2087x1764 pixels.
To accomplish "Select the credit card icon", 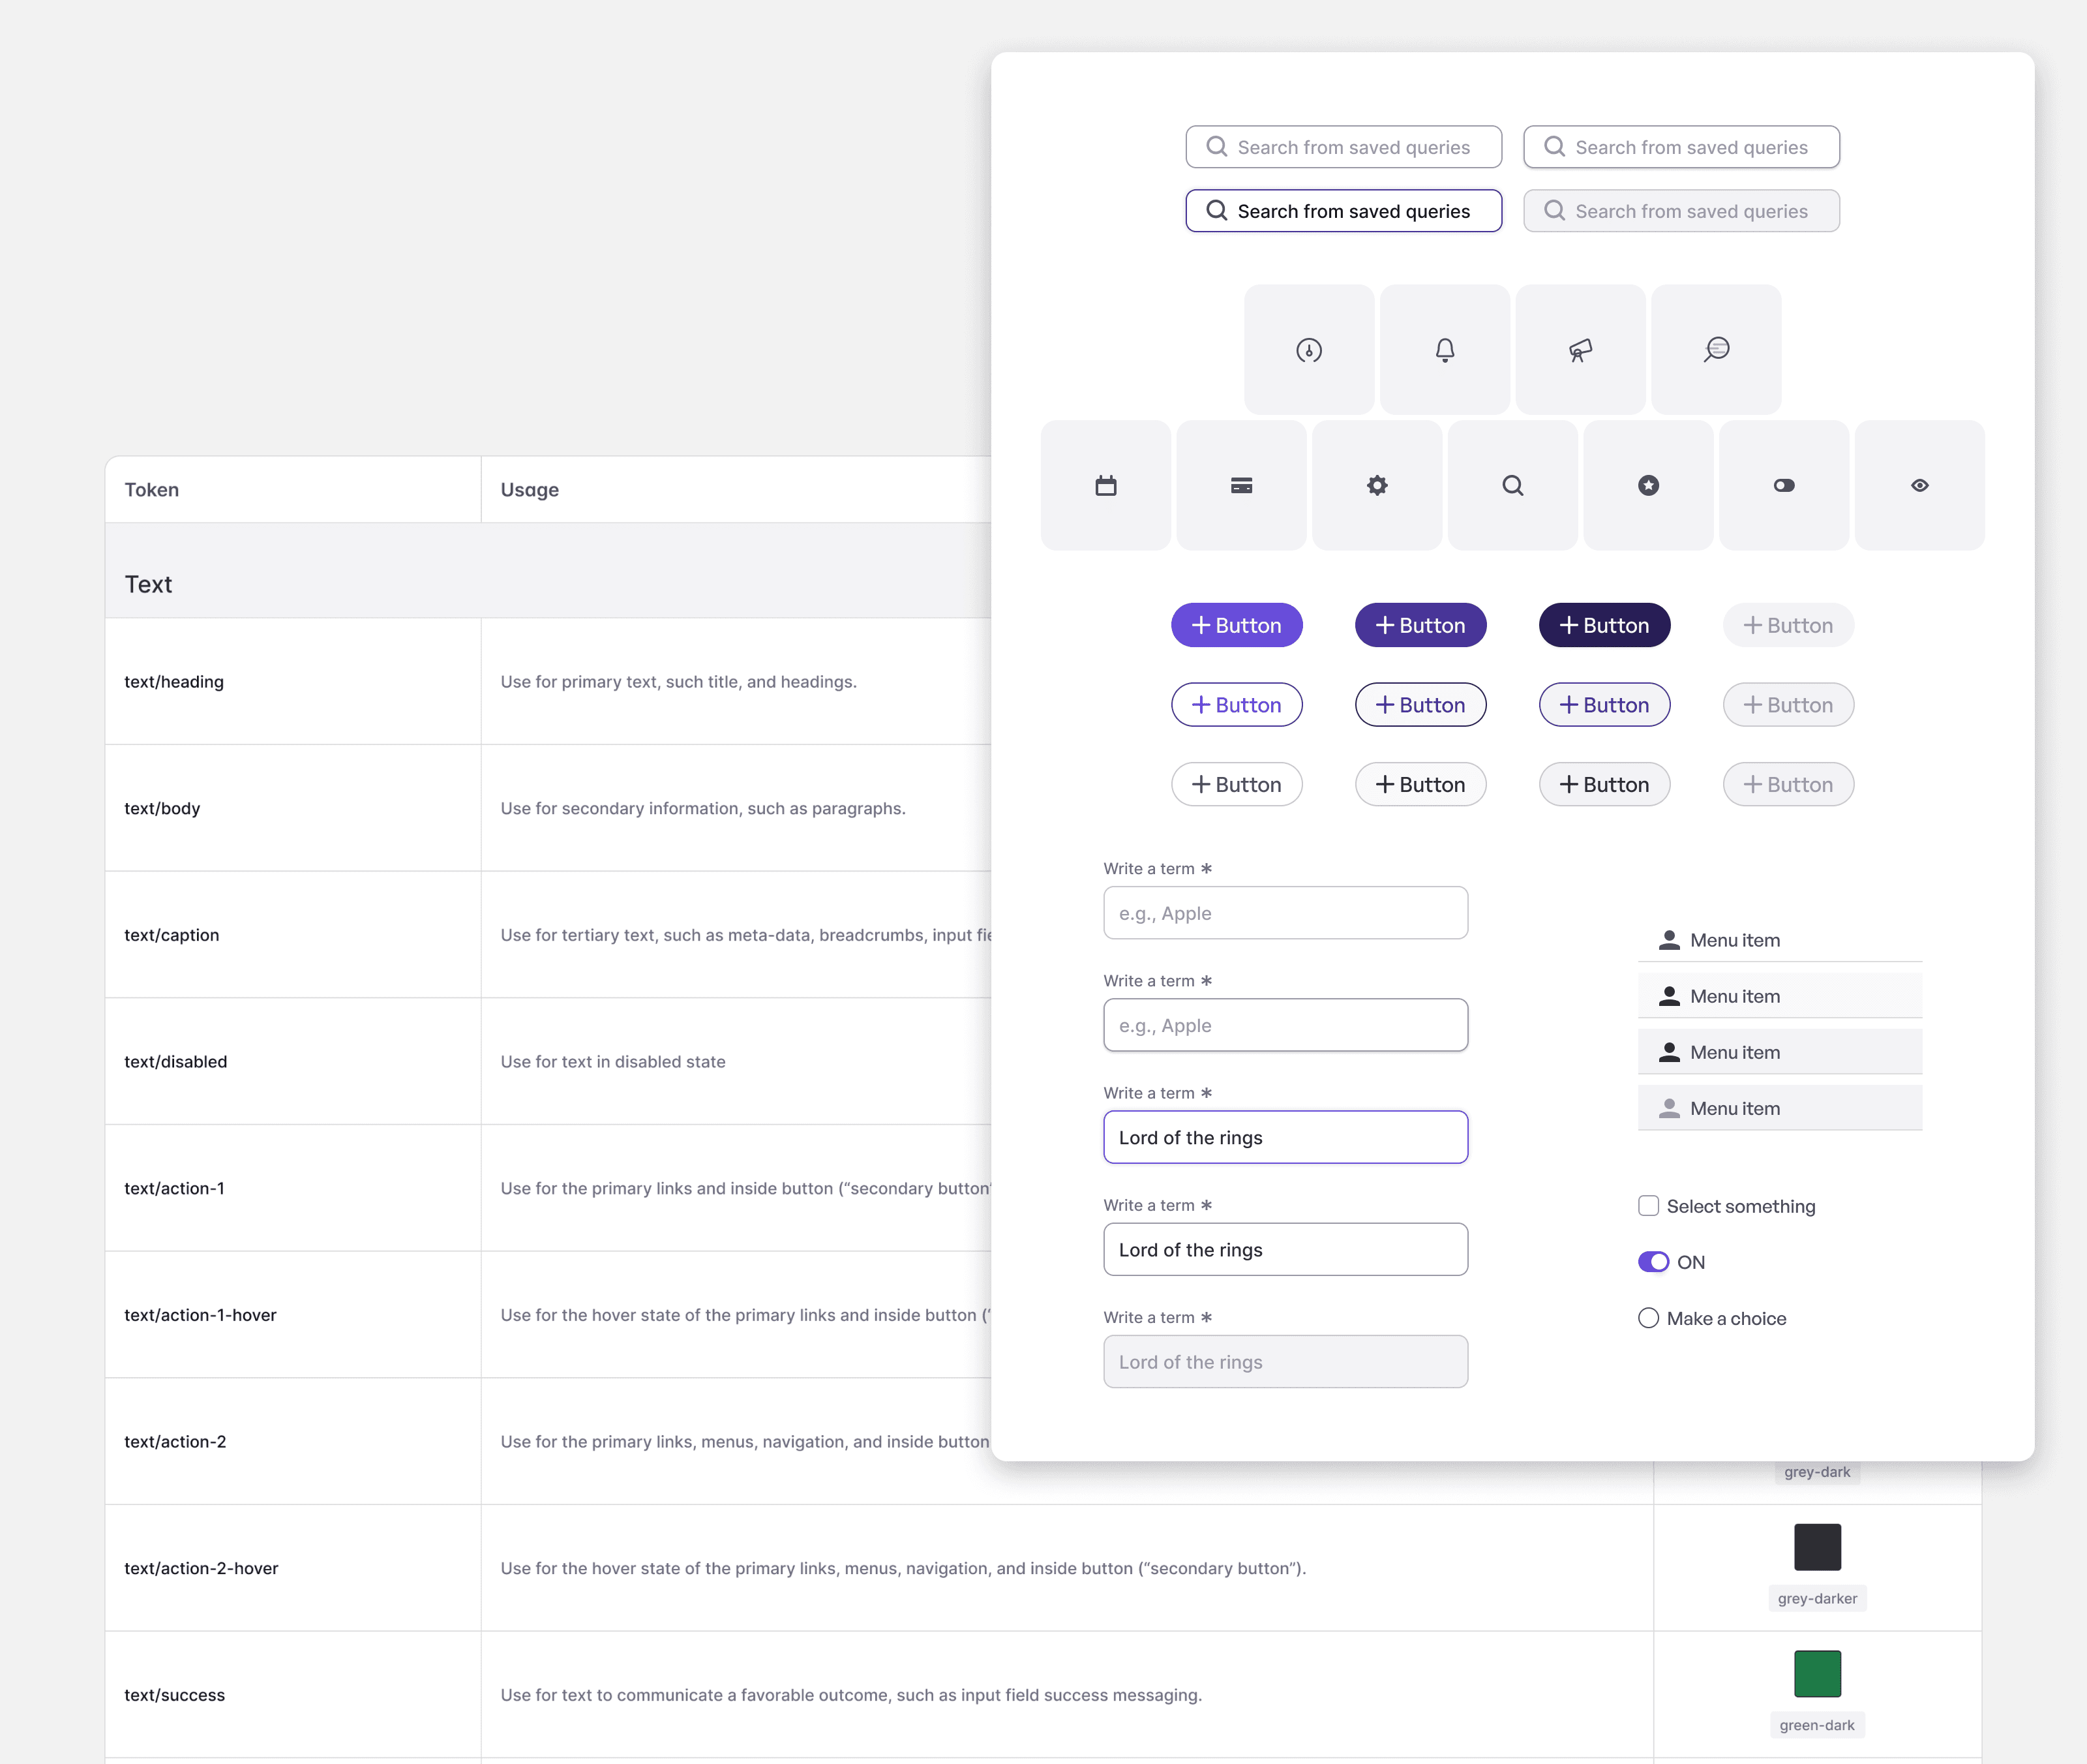I will point(1241,485).
